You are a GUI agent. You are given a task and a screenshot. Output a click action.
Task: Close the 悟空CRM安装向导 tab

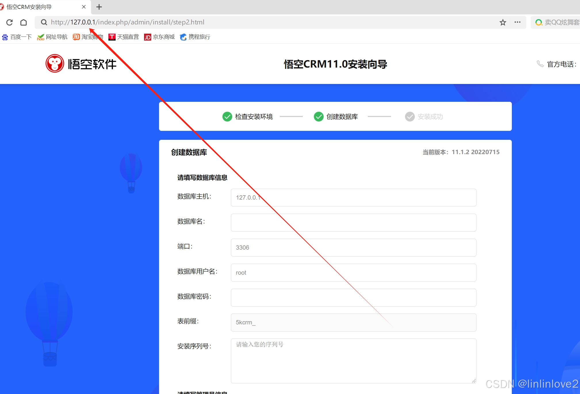84,7
